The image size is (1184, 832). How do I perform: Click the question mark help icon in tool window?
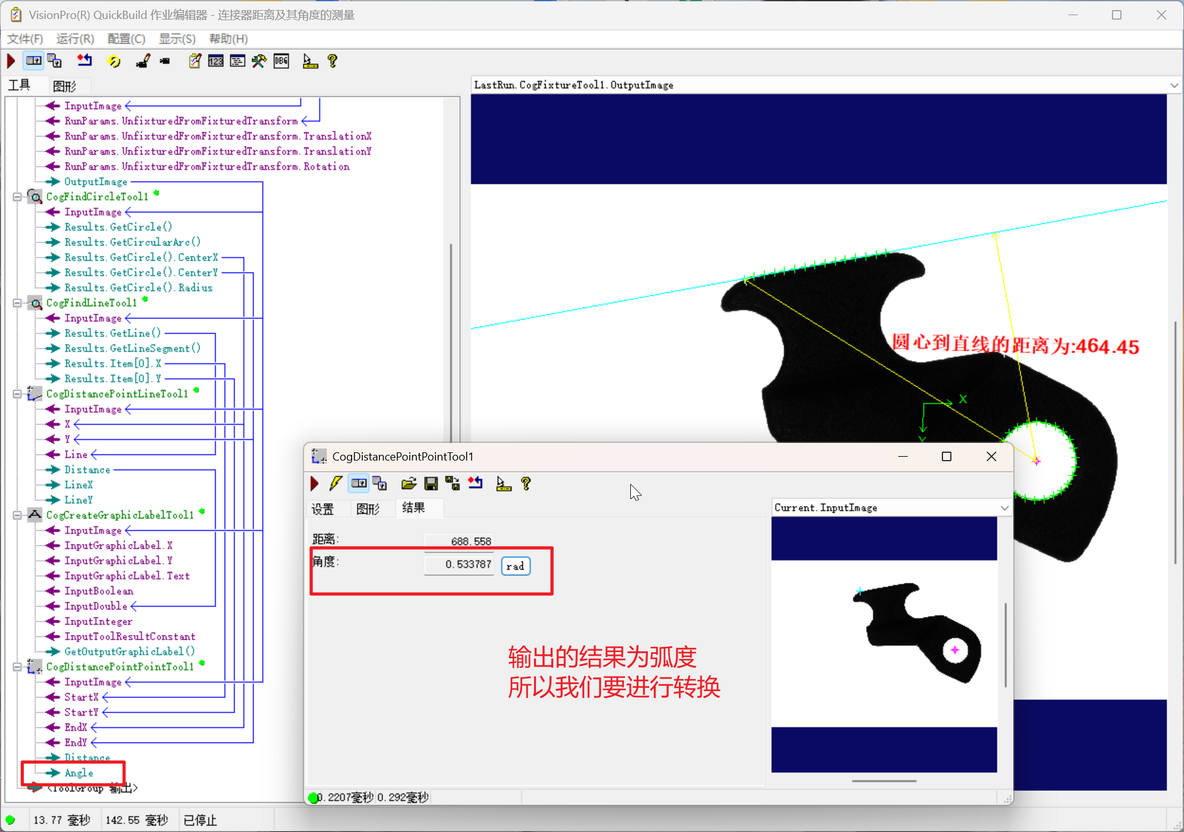pos(526,484)
